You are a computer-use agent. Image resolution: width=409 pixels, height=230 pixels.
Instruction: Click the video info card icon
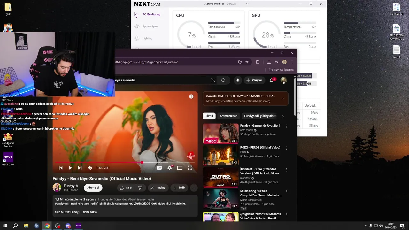[x=191, y=96]
